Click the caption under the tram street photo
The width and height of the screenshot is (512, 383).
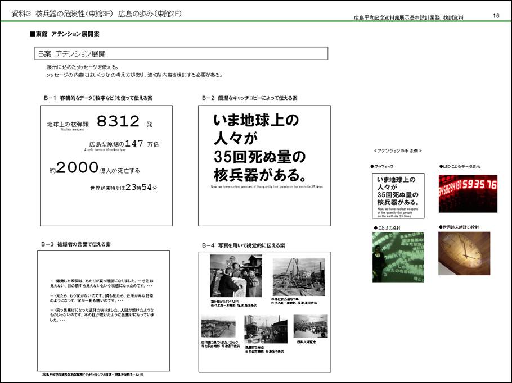tap(264, 350)
